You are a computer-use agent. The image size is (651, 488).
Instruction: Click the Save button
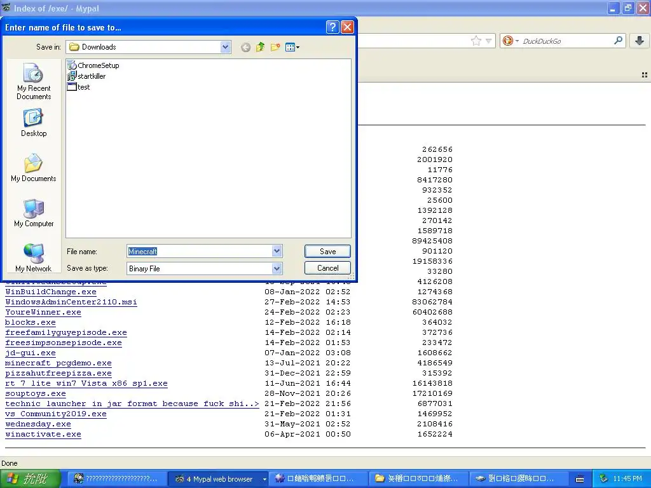[x=327, y=251]
